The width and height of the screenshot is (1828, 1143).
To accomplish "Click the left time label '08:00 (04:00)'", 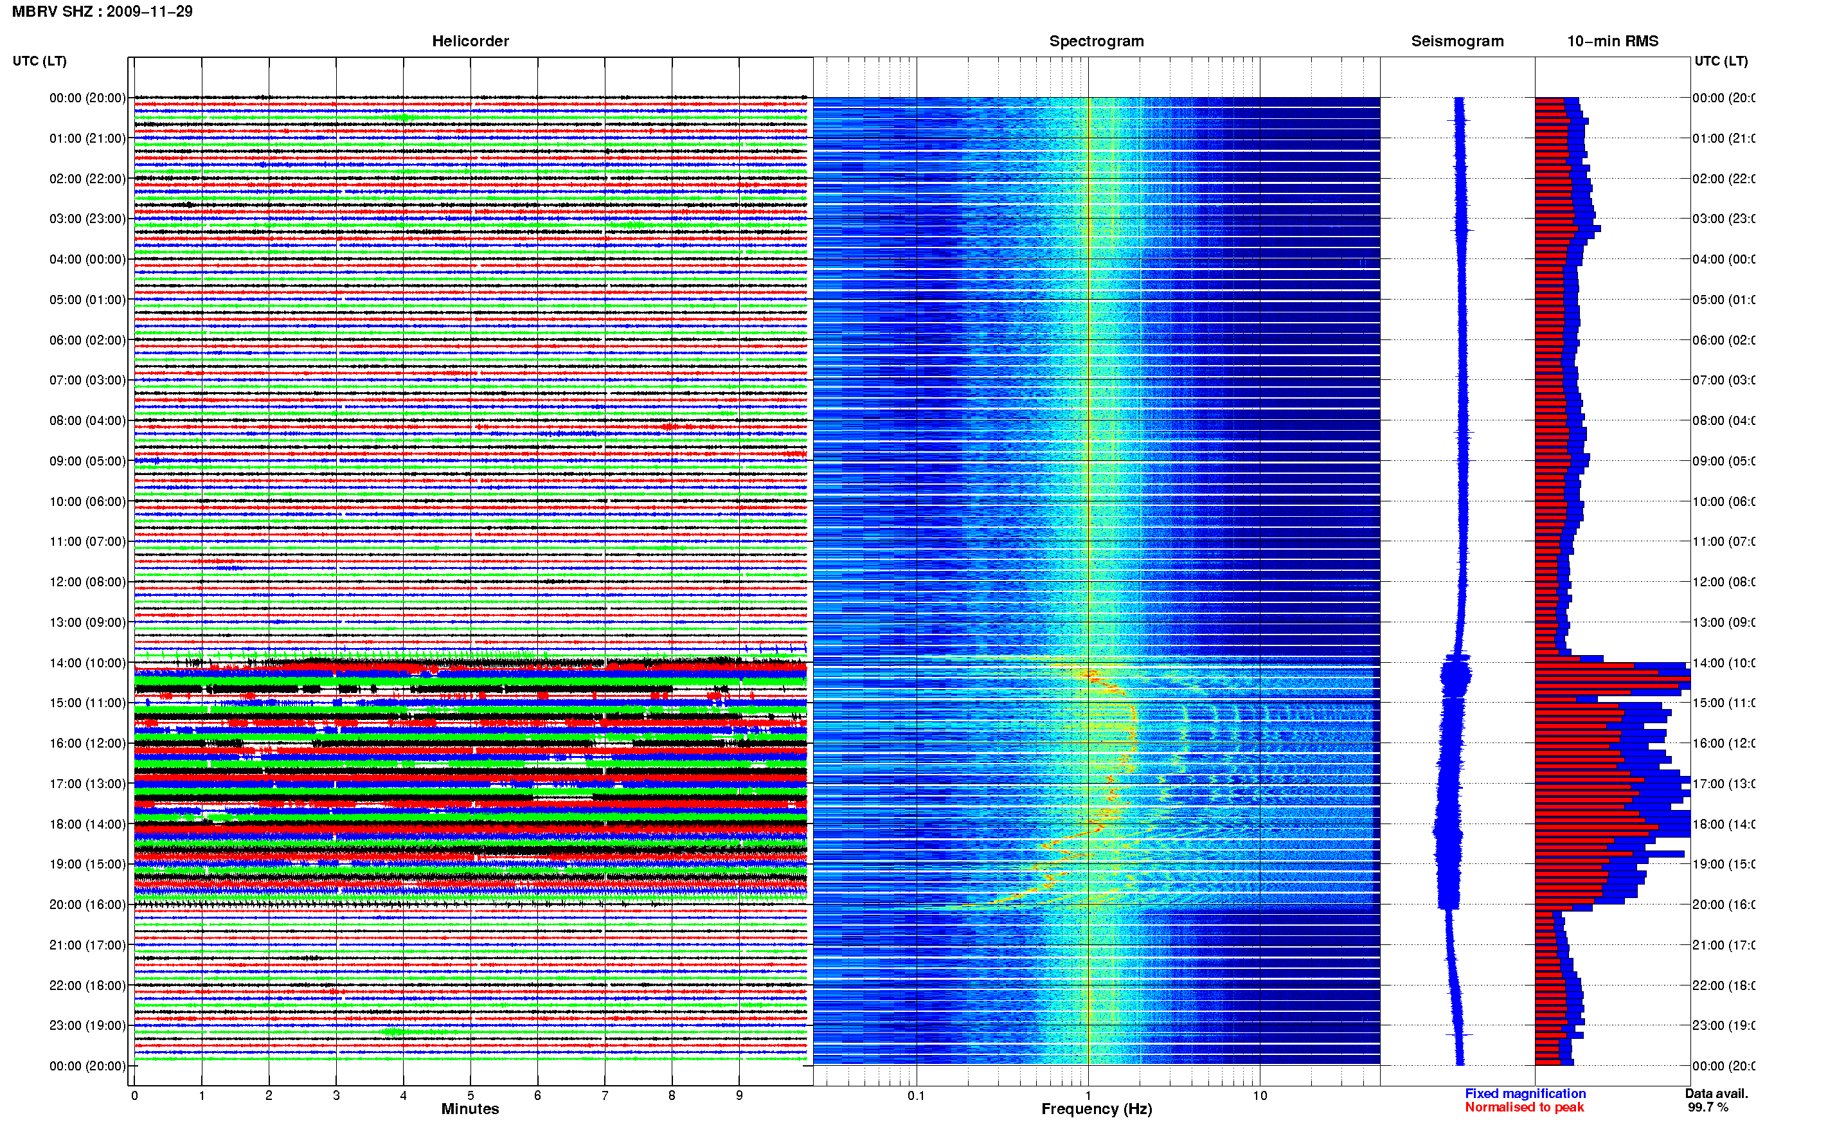I will pyautogui.click(x=87, y=420).
